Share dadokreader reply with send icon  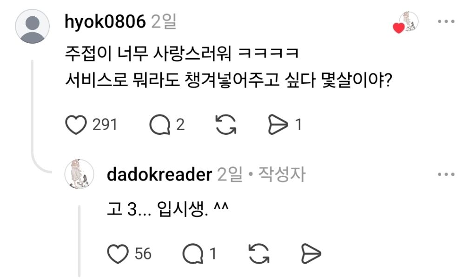pyautogui.click(x=311, y=254)
